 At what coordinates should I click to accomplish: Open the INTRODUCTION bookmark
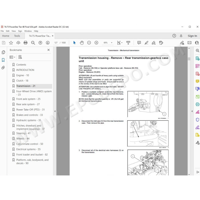25,70
